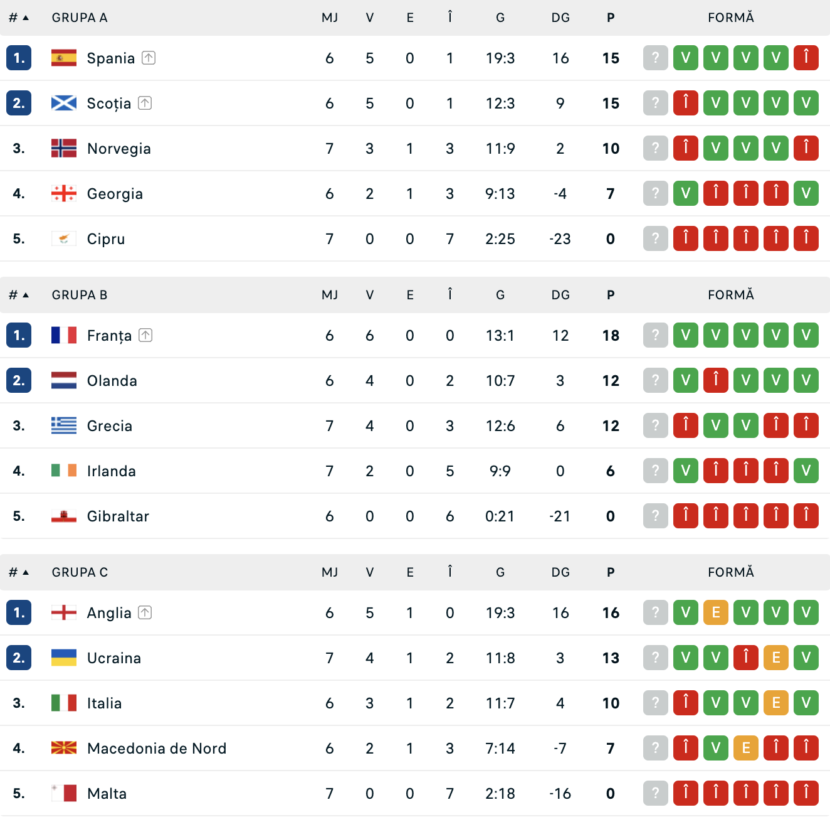This screenshot has width=830, height=822.
Task: Open the Olanda team link
Action: tap(112, 380)
